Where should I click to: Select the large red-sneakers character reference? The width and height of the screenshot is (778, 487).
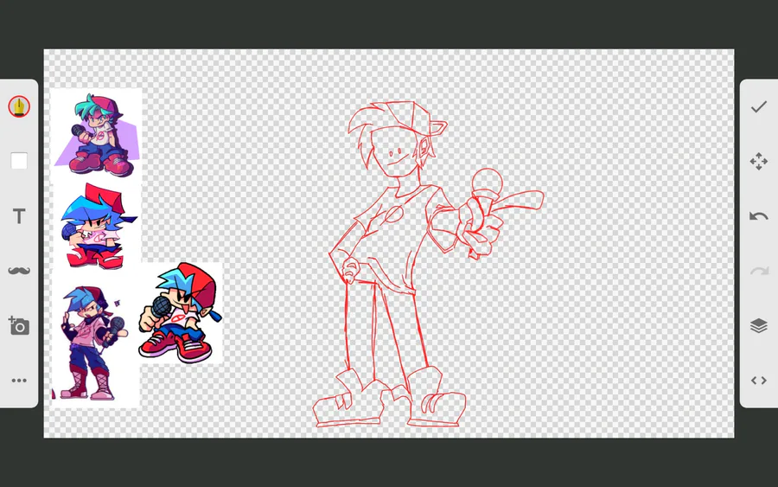tap(181, 313)
